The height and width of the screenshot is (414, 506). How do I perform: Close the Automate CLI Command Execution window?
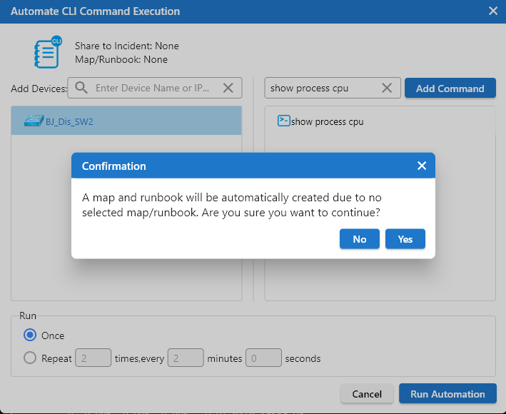coord(493,11)
